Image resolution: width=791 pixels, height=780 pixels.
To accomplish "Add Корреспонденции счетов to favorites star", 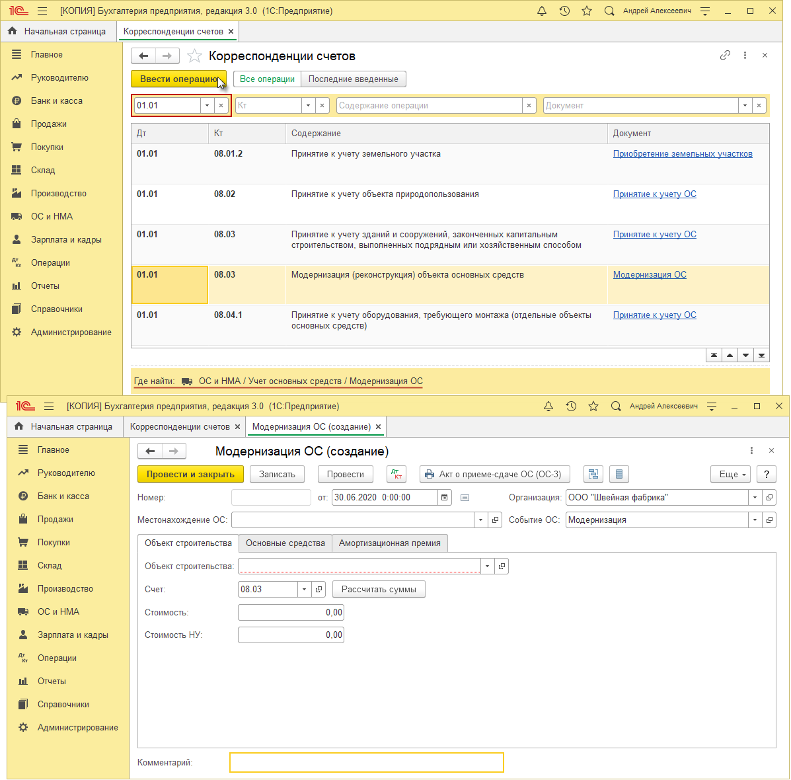I will [195, 56].
